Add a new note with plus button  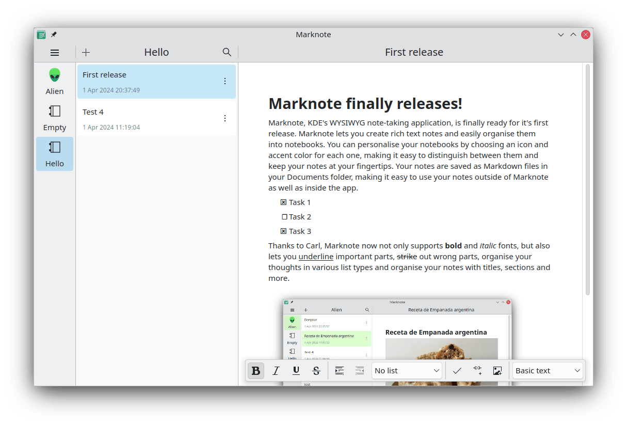coord(86,52)
